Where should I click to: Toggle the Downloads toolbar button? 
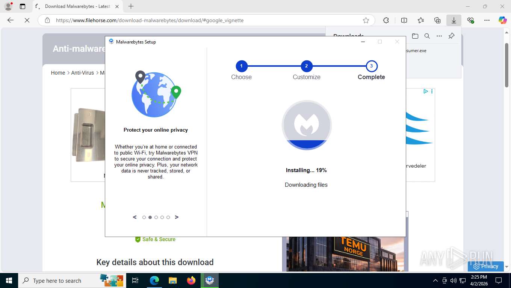[454, 20]
